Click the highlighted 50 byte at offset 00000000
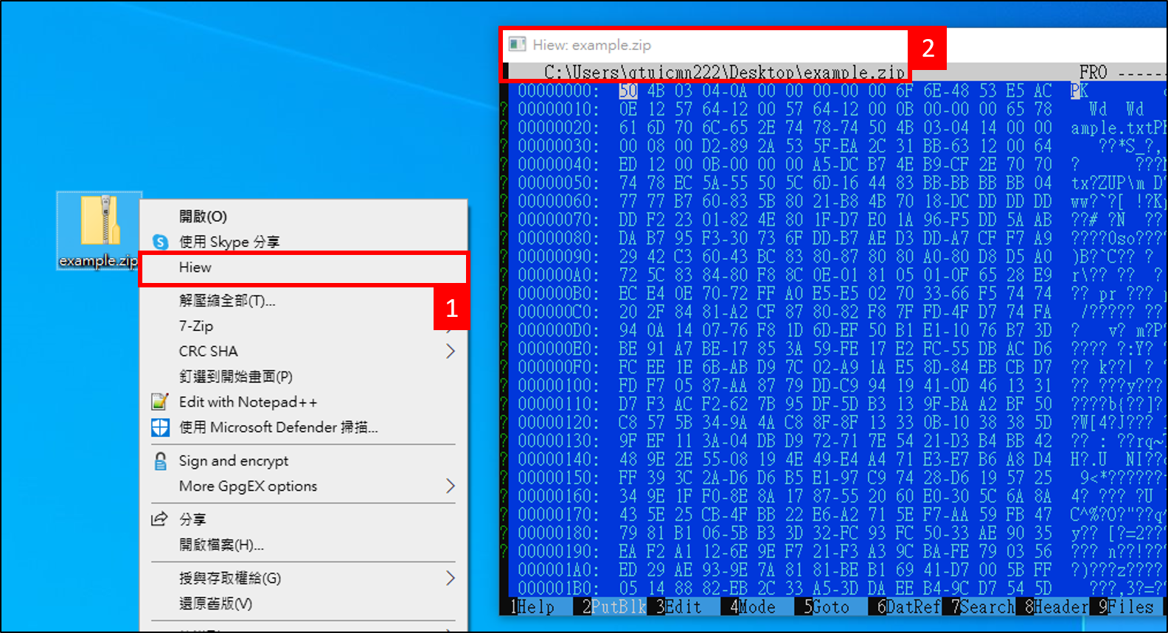The image size is (1168, 633). click(628, 91)
